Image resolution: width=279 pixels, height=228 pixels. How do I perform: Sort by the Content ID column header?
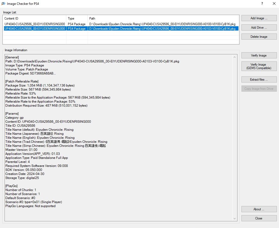pyautogui.click(x=35, y=18)
